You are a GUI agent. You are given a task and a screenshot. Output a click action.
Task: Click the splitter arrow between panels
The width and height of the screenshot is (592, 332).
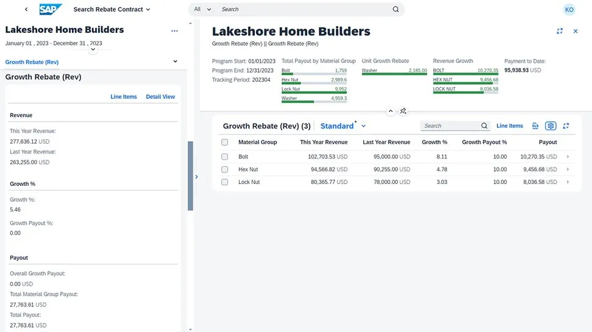tap(196, 177)
